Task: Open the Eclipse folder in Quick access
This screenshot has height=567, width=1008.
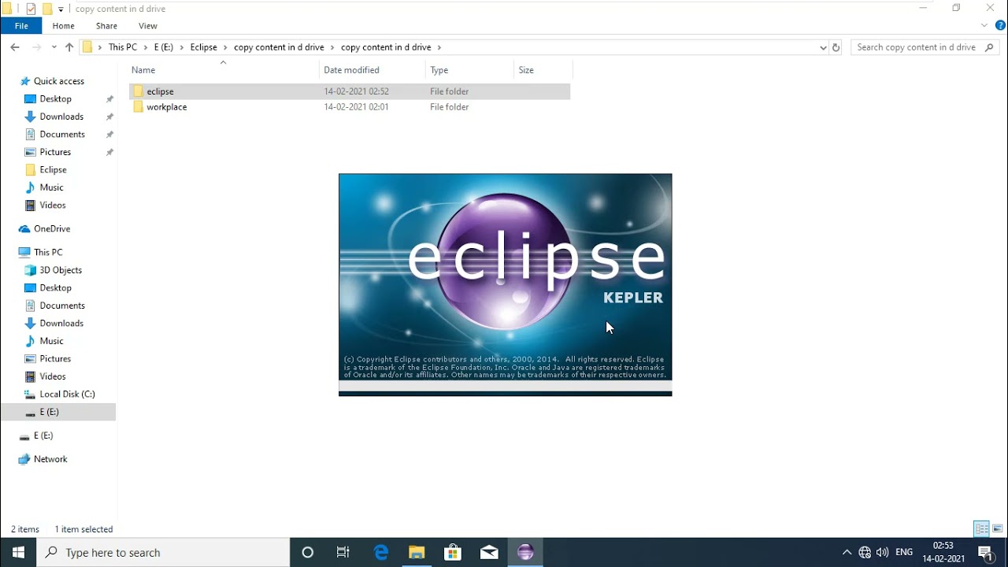Action: (x=53, y=170)
